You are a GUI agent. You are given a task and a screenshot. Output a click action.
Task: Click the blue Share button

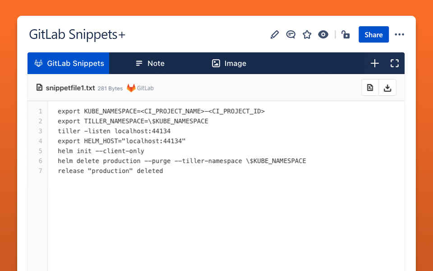(x=373, y=35)
